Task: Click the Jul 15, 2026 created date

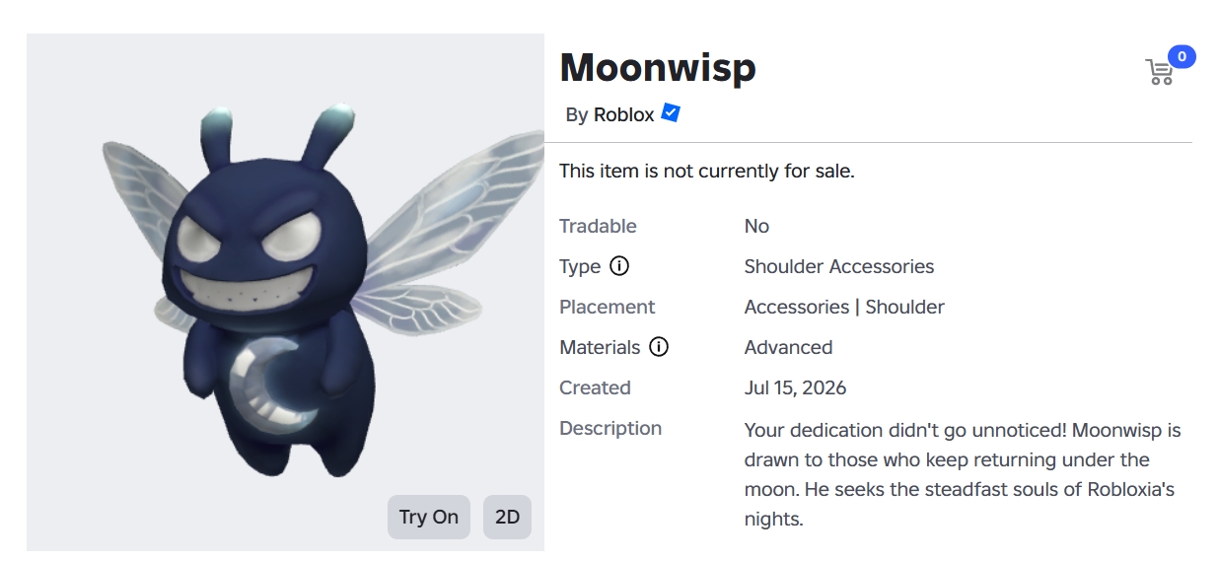Action: tap(795, 387)
